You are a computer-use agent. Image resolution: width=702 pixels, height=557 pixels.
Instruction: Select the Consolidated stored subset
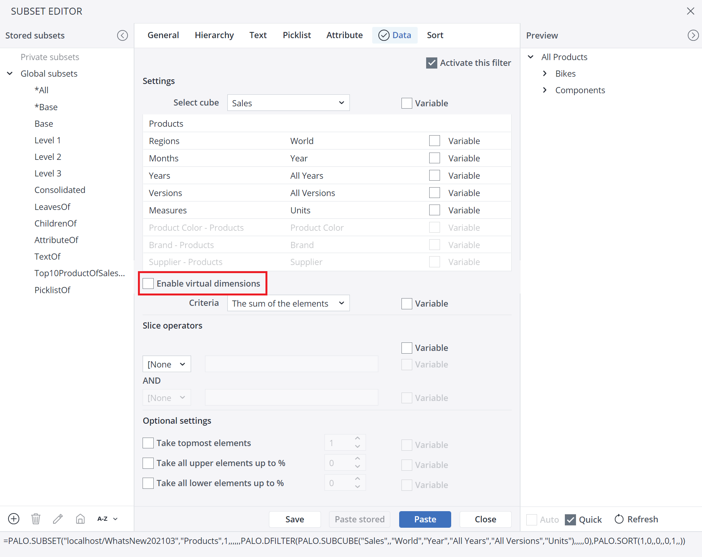60,190
